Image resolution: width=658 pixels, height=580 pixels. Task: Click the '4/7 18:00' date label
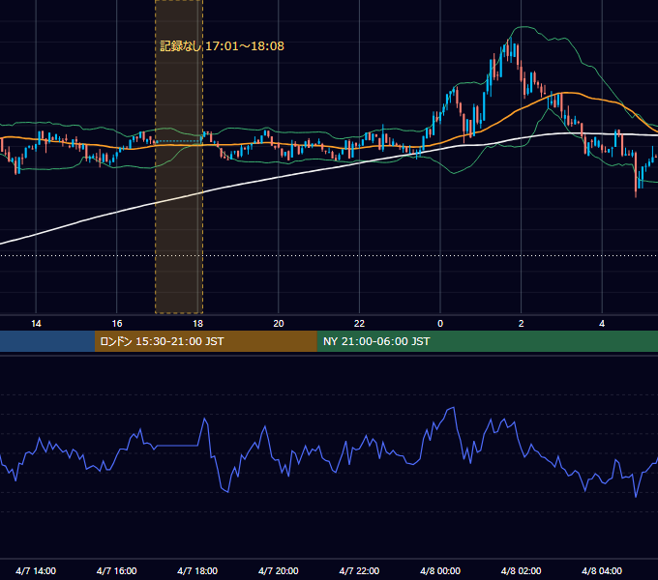(197, 570)
